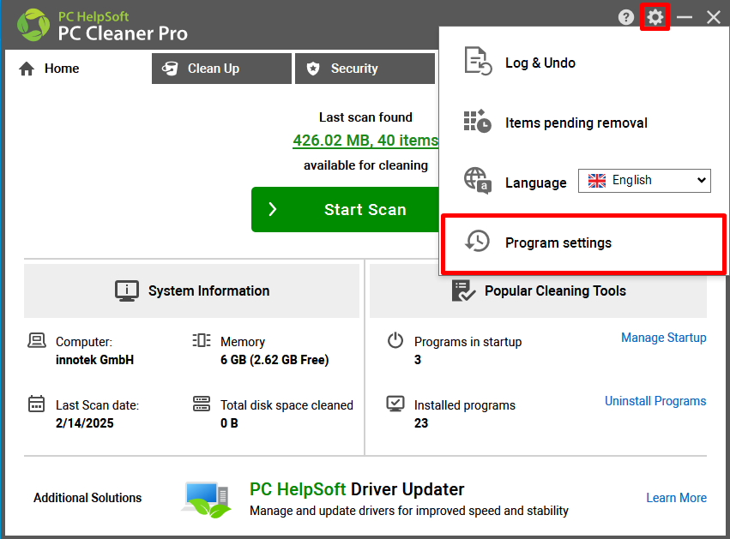The width and height of the screenshot is (730, 539).
Task: Click the System Information header
Action: [192, 290]
